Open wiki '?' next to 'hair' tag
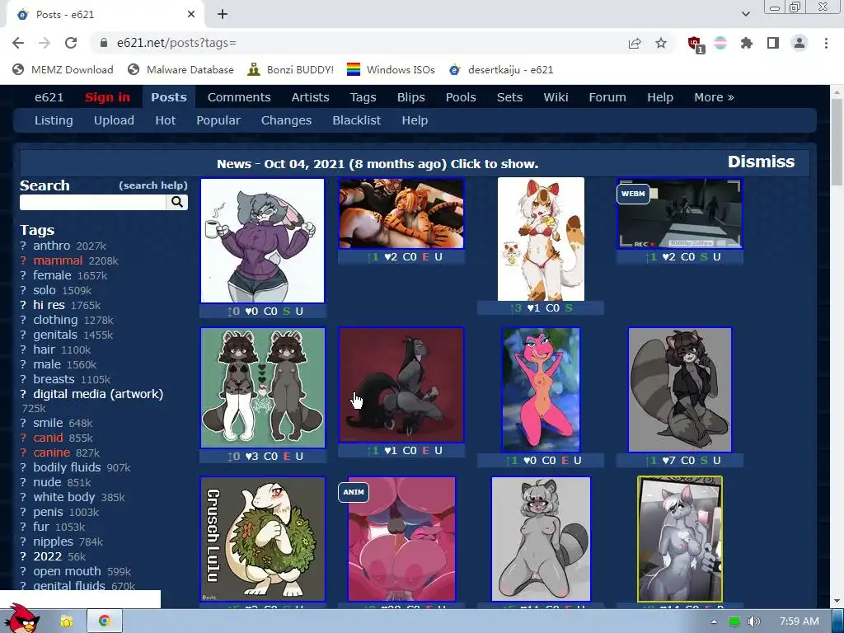844x633 pixels. 23,349
